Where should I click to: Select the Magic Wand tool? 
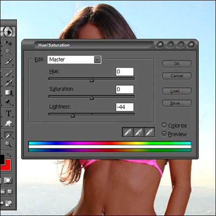(8, 52)
